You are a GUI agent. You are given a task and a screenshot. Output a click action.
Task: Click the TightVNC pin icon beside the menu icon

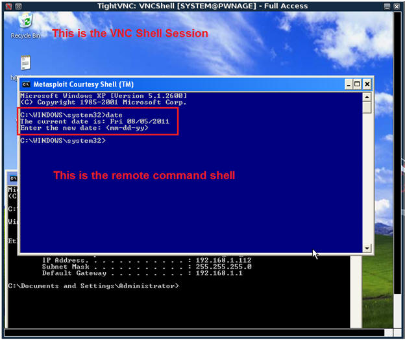[18, 6]
